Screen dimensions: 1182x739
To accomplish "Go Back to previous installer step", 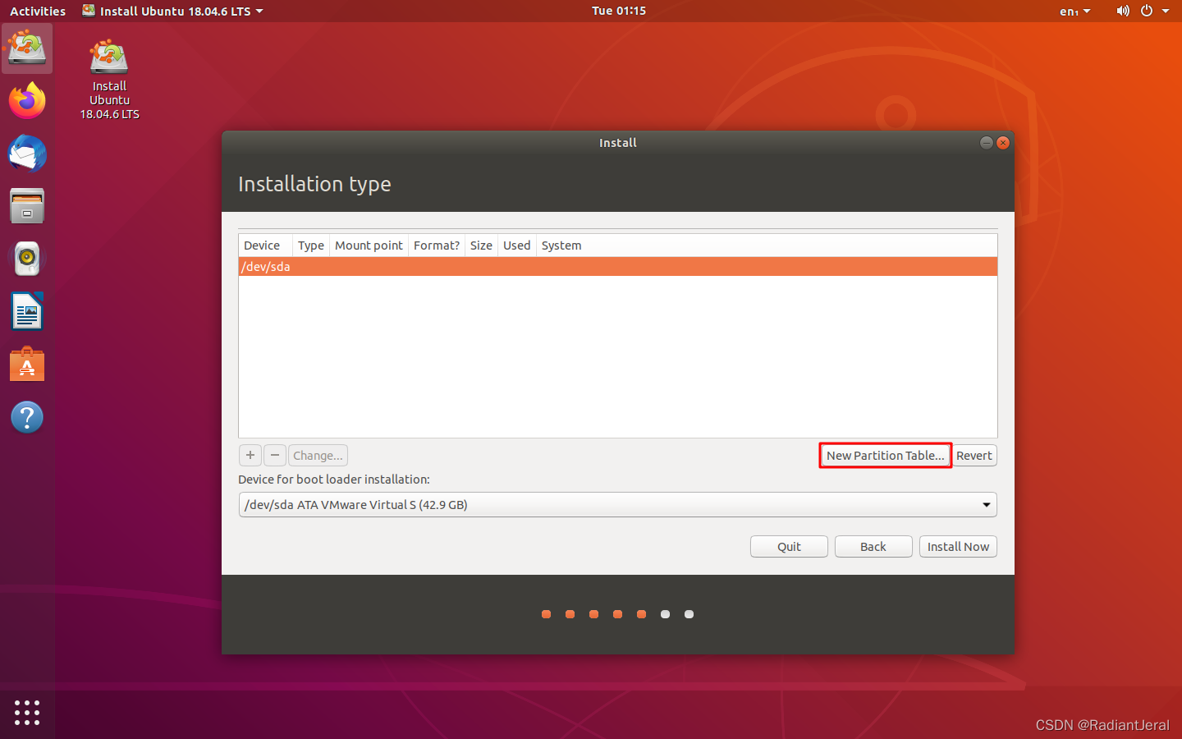I will coord(873,547).
